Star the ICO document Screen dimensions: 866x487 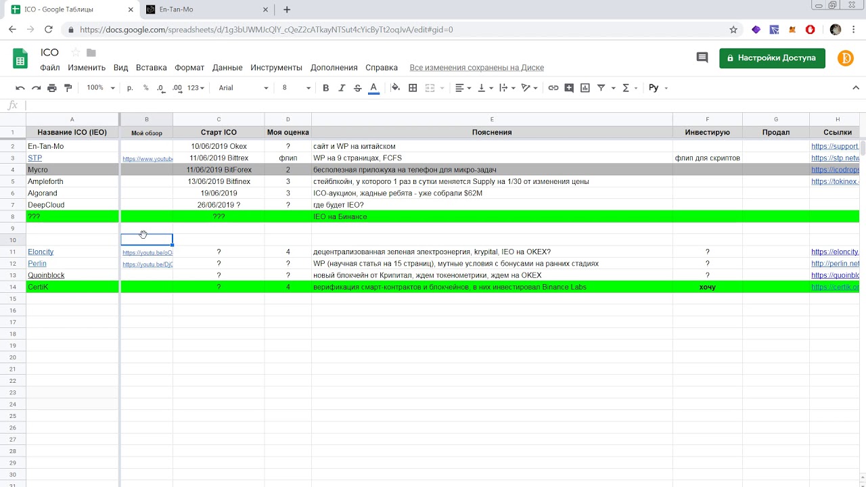tap(76, 53)
